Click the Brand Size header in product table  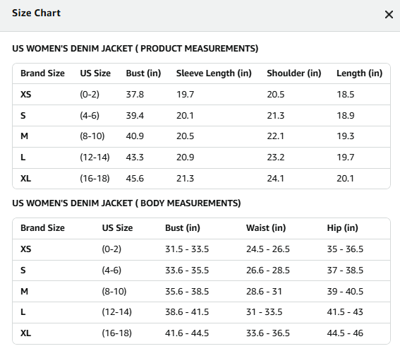click(x=42, y=73)
